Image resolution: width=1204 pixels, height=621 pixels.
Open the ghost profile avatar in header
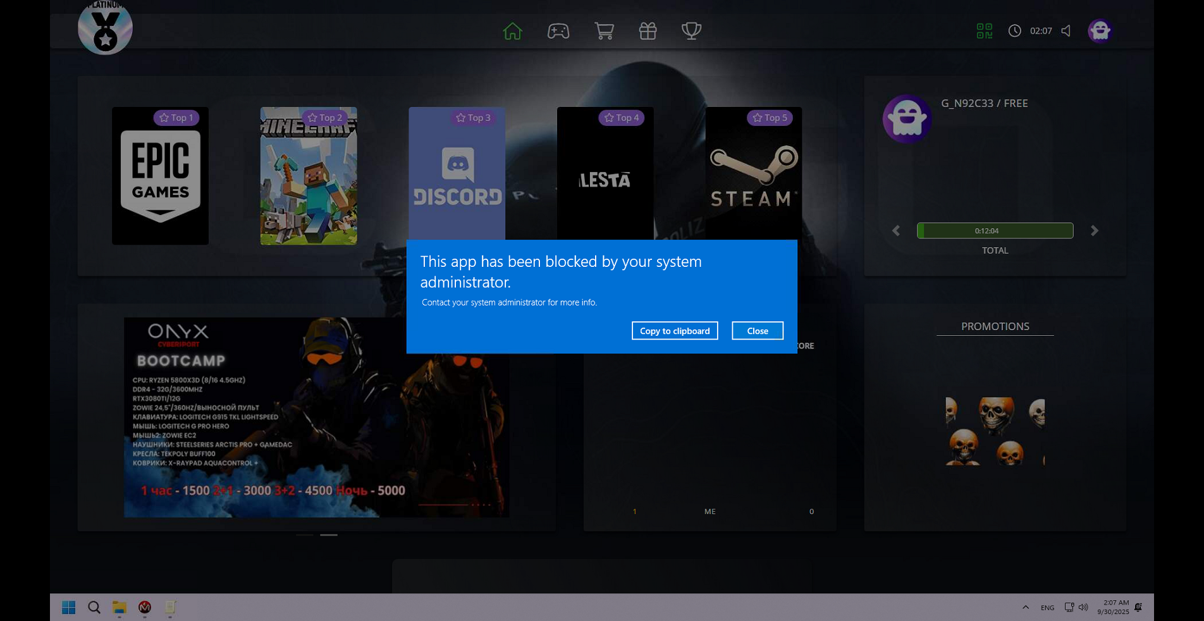tap(1100, 31)
